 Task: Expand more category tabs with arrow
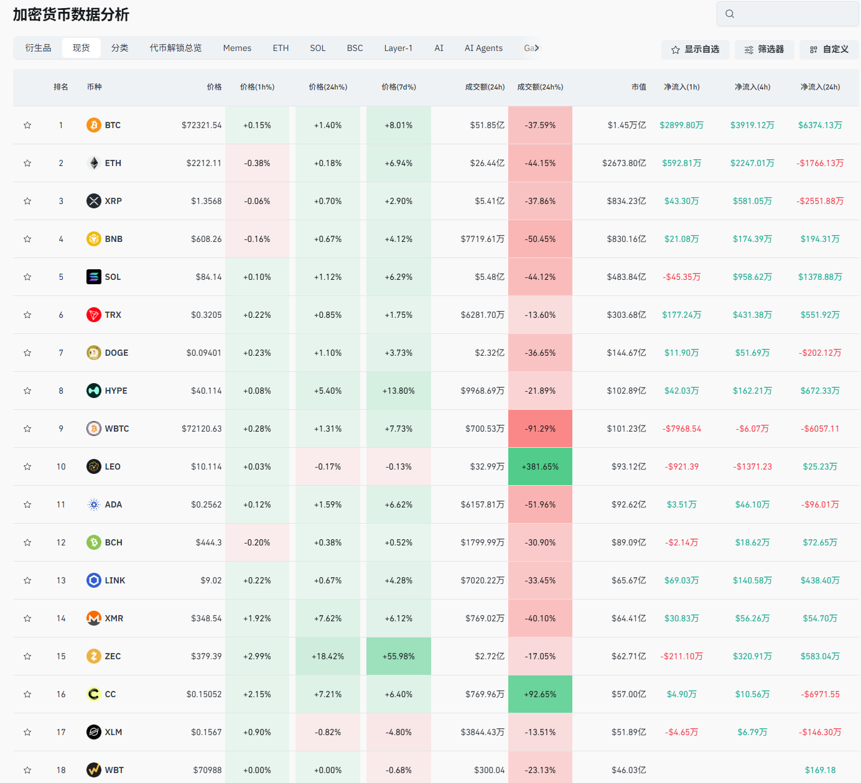537,48
